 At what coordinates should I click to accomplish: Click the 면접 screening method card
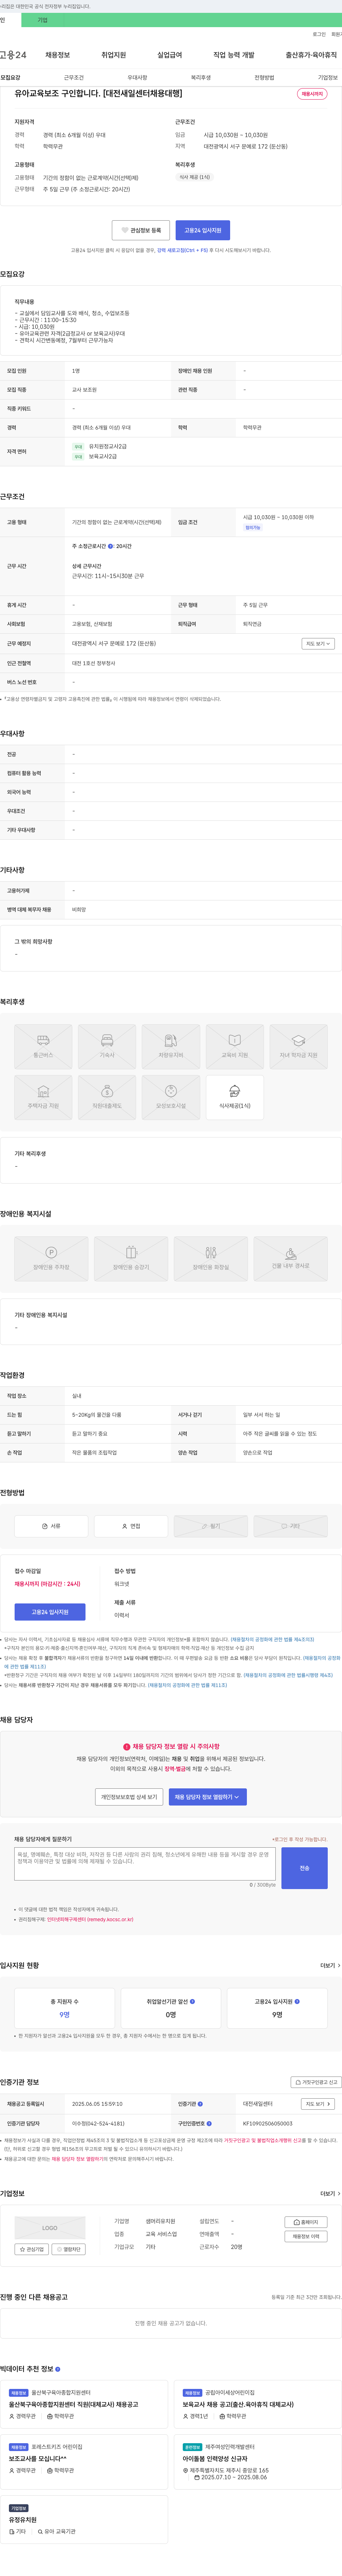pyautogui.click(x=131, y=1526)
